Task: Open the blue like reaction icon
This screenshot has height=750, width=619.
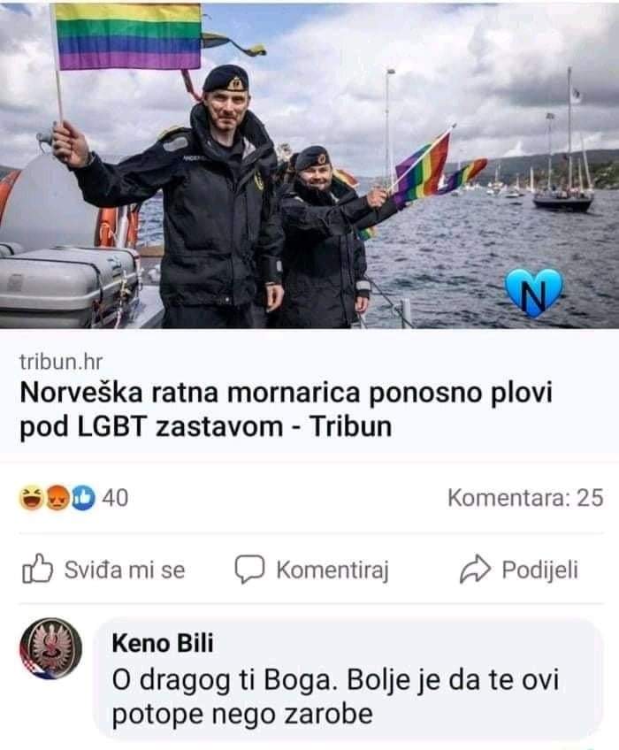Action: tap(83, 498)
